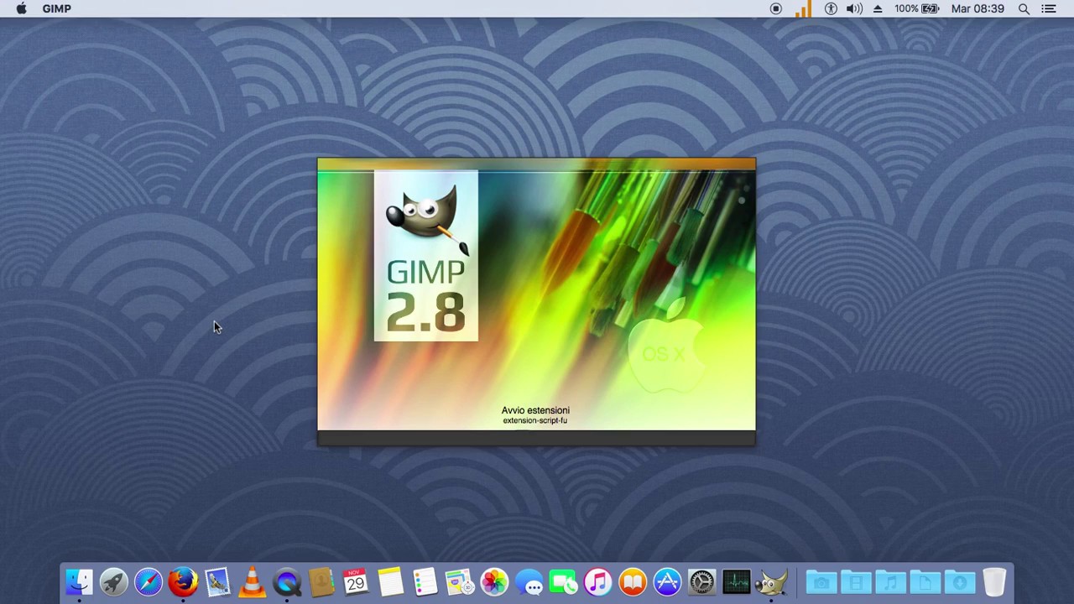Click the 'extension-script-fu' loading text

[x=535, y=420]
